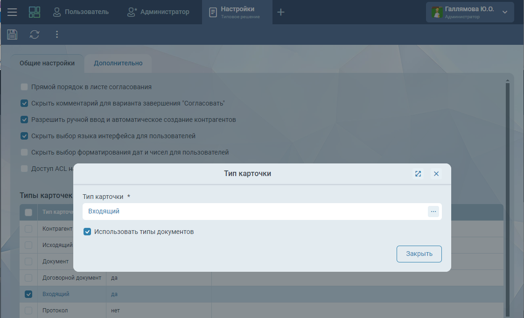Select the Протокол row checkbox
524x318 pixels.
coord(28,311)
